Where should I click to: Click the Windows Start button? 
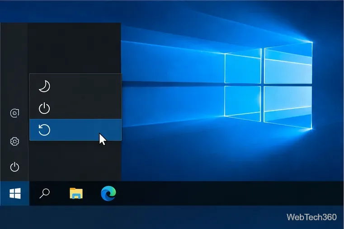[15, 193]
